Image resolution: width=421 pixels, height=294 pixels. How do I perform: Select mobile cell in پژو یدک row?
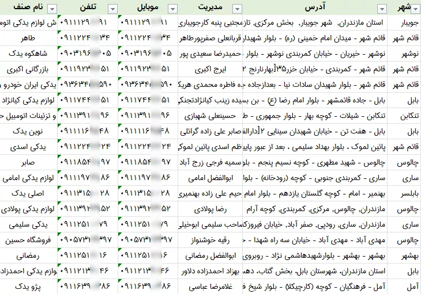click(148, 287)
